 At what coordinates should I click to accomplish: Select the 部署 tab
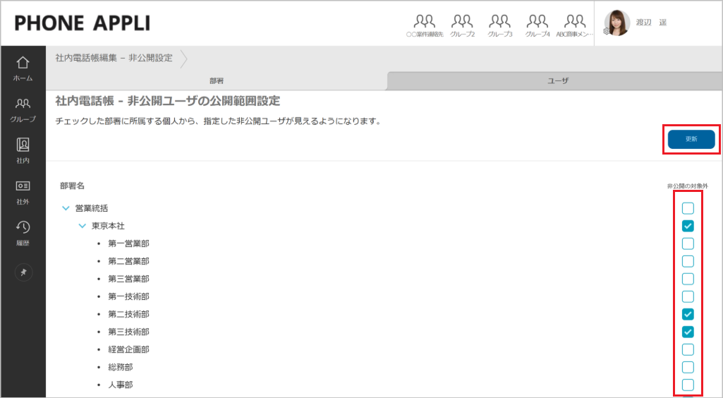click(x=217, y=81)
